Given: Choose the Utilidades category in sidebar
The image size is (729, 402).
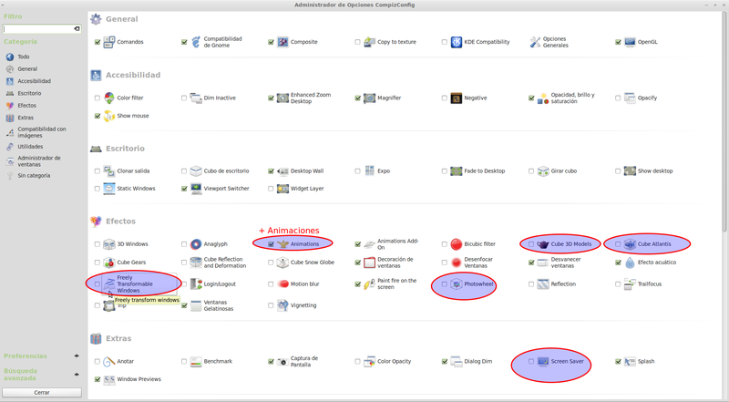Looking at the screenshot, I should (x=29, y=146).
